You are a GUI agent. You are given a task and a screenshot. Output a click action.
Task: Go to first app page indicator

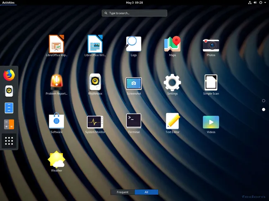click(264, 101)
